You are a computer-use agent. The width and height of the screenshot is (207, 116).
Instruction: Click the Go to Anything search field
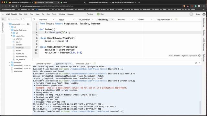[x=18, y=19]
